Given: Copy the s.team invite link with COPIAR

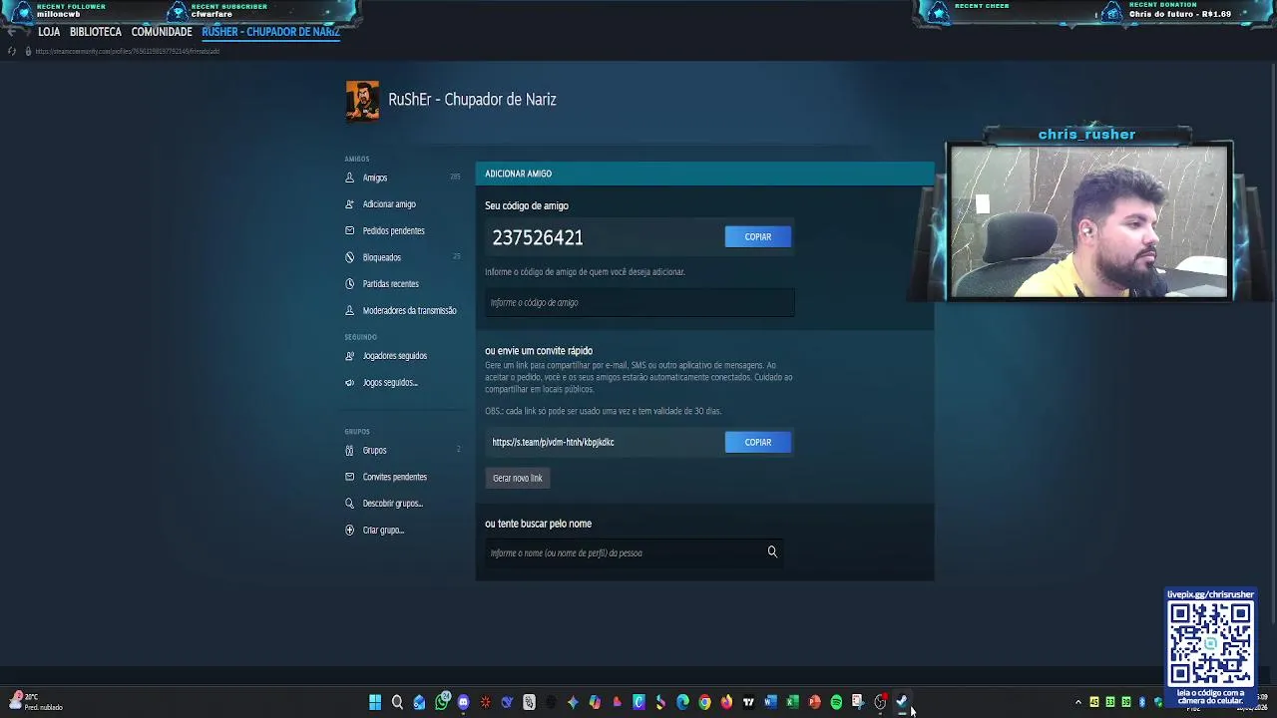Looking at the screenshot, I should 758,443.
